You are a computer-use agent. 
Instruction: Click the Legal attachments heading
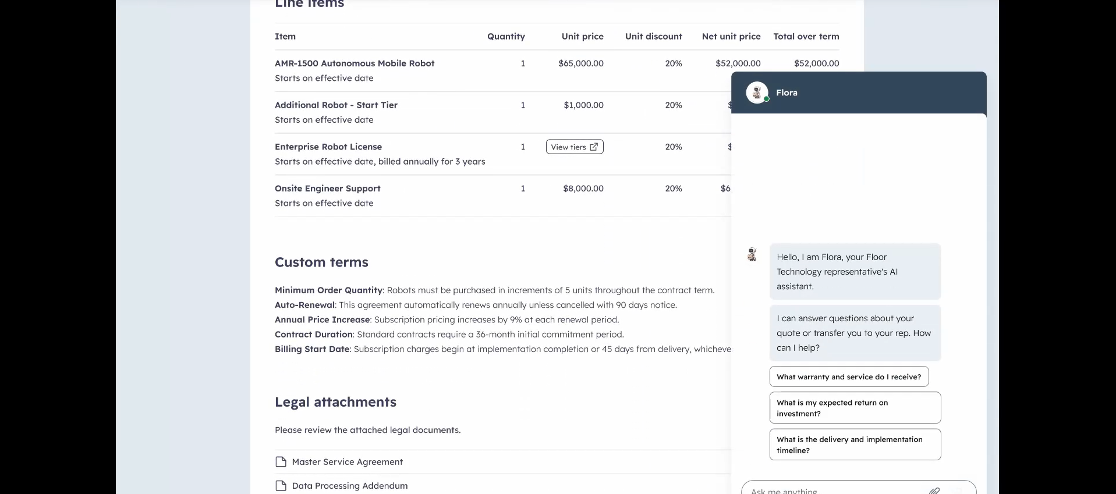[335, 402]
